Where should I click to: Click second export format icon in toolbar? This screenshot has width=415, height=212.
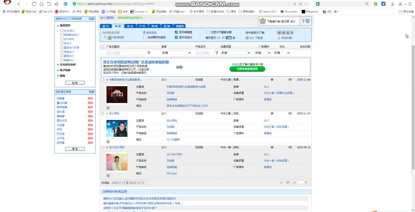[283, 33]
